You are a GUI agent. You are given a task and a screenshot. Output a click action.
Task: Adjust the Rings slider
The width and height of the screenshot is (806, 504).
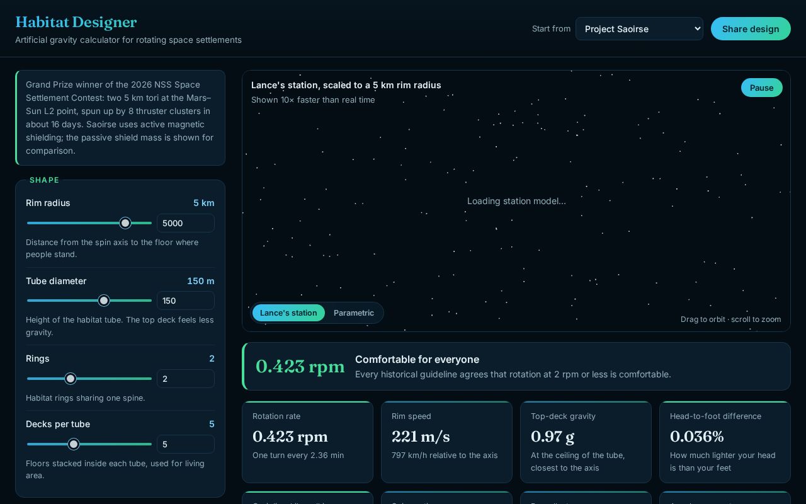pyautogui.click(x=89, y=379)
